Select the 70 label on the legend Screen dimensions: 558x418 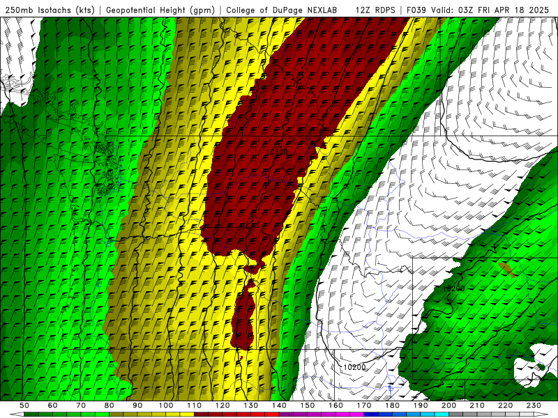click(x=81, y=405)
